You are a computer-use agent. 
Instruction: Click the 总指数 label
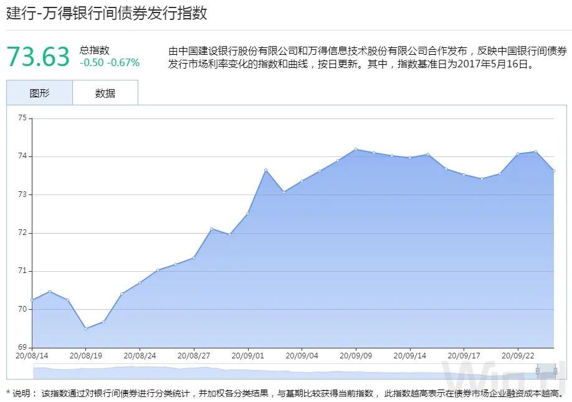(95, 50)
